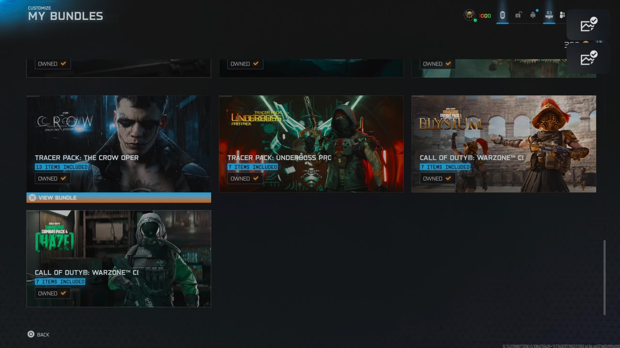Click the title 'Tracer Pack: Underboss Pro'

click(x=279, y=158)
